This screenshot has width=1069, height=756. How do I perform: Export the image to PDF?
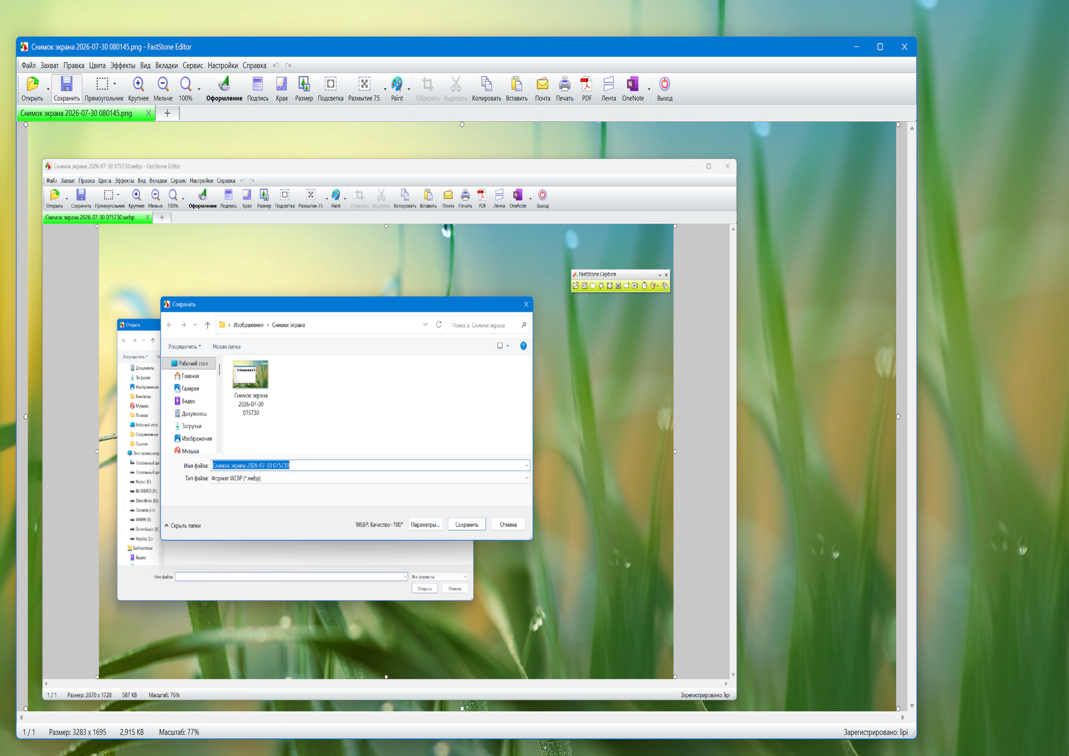tap(587, 88)
